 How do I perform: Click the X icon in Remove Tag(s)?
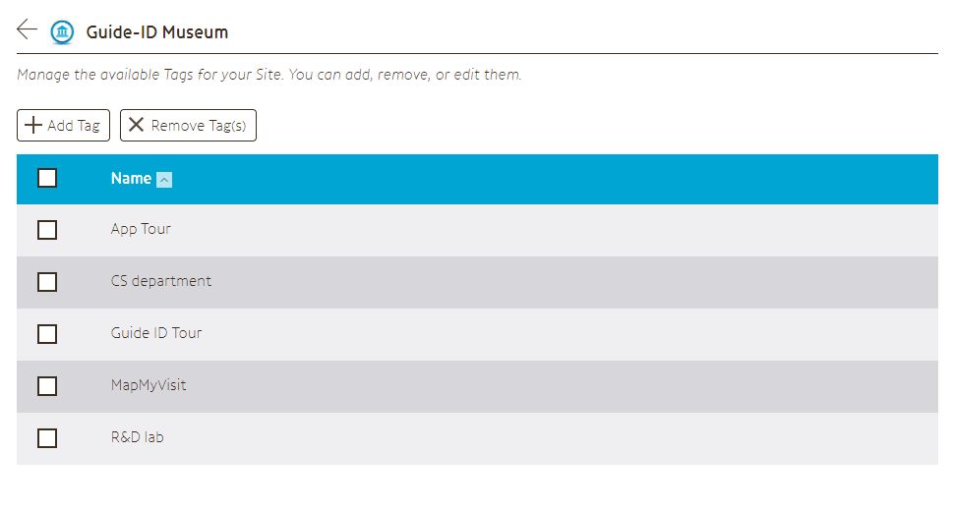137,125
